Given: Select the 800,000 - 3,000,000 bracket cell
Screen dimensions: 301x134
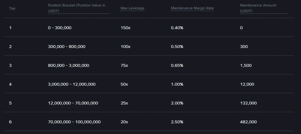Looking at the screenshot, I should coord(68,65).
